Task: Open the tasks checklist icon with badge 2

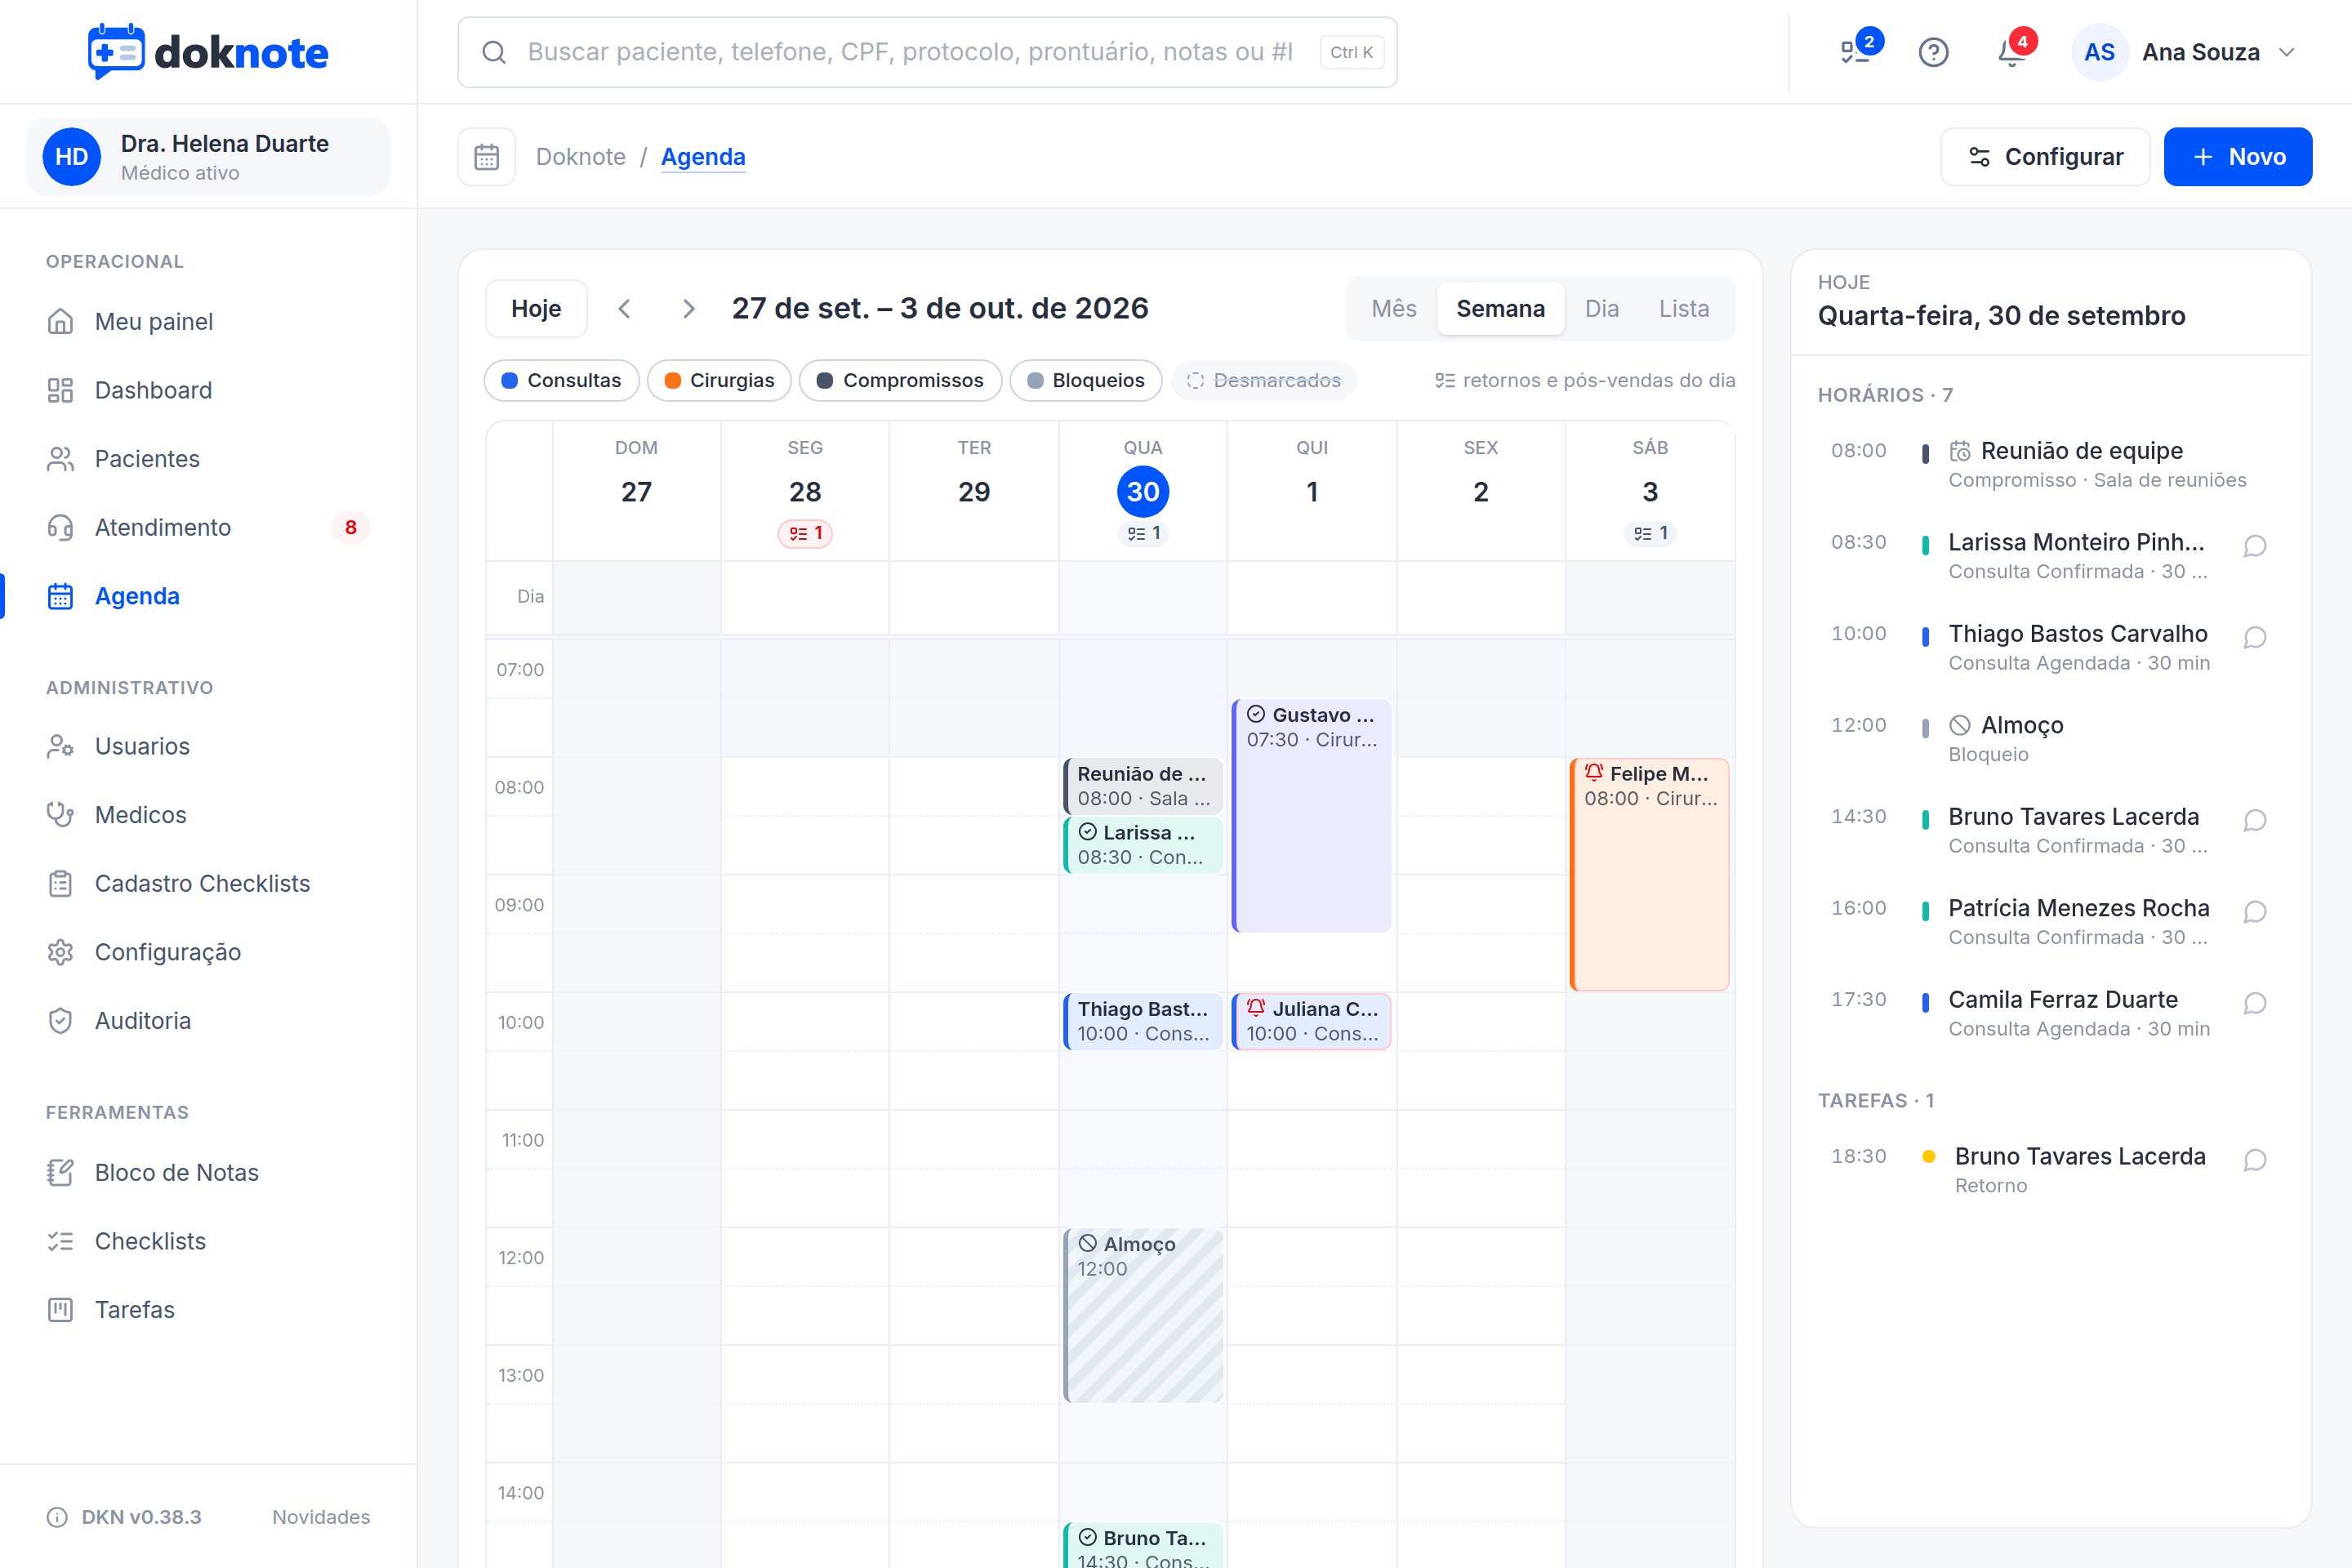Action: click(1858, 52)
